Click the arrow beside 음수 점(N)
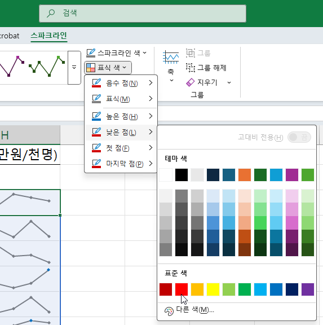The width and height of the screenshot is (323, 325). coord(151,83)
